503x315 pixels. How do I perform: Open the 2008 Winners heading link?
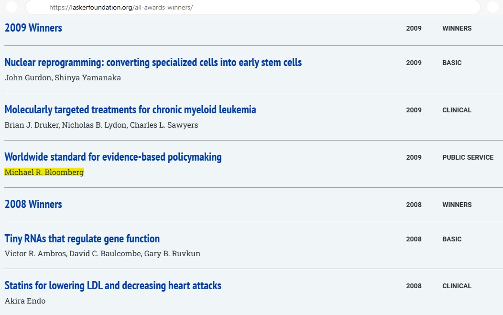point(33,204)
